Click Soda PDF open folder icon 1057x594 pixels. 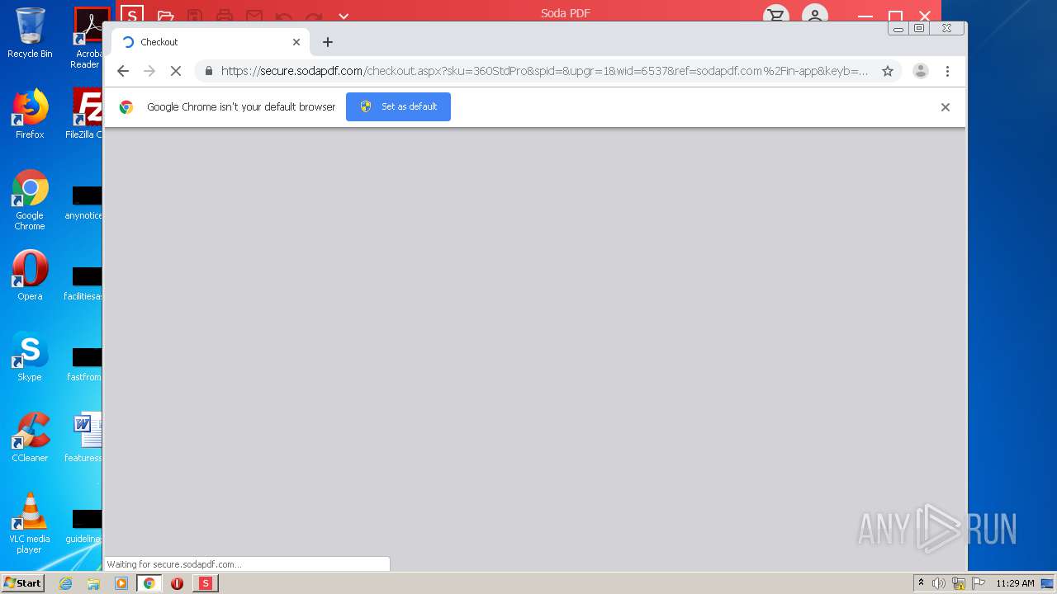click(x=165, y=16)
